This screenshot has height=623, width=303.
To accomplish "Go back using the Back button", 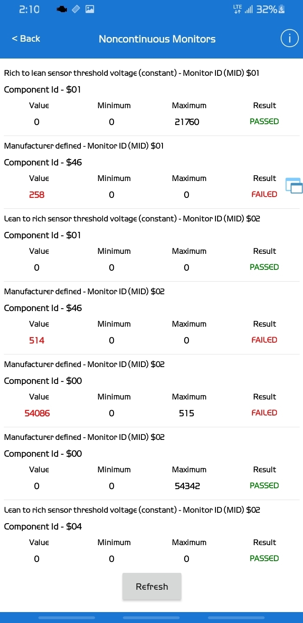I will coord(26,39).
